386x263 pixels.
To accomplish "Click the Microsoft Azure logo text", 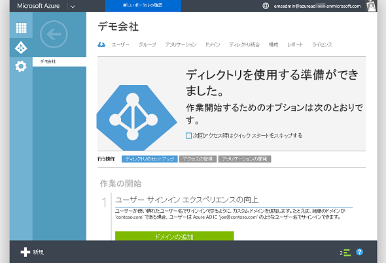I will coord(39,6).
